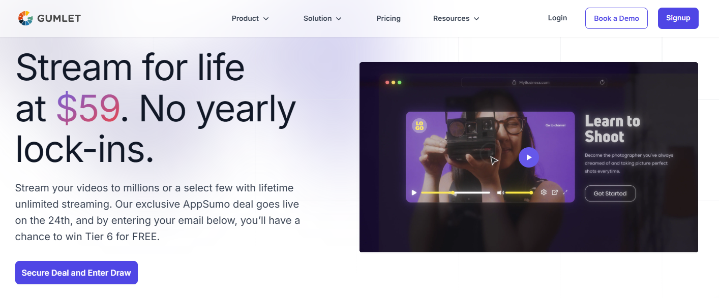Screen dimensions: 719x298
Task: Click the yellow volume slider
Action: click(x=519, y=193)
